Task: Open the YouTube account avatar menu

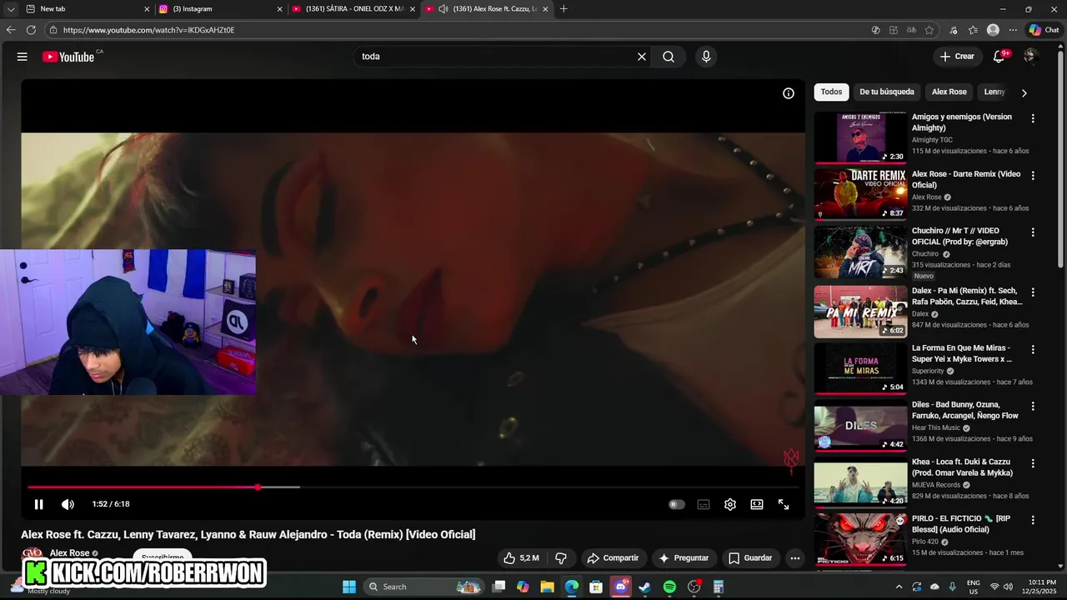Action: [1029, 57]
